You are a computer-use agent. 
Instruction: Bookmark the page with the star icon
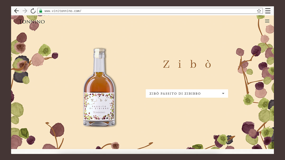click(x=259, y=11)
